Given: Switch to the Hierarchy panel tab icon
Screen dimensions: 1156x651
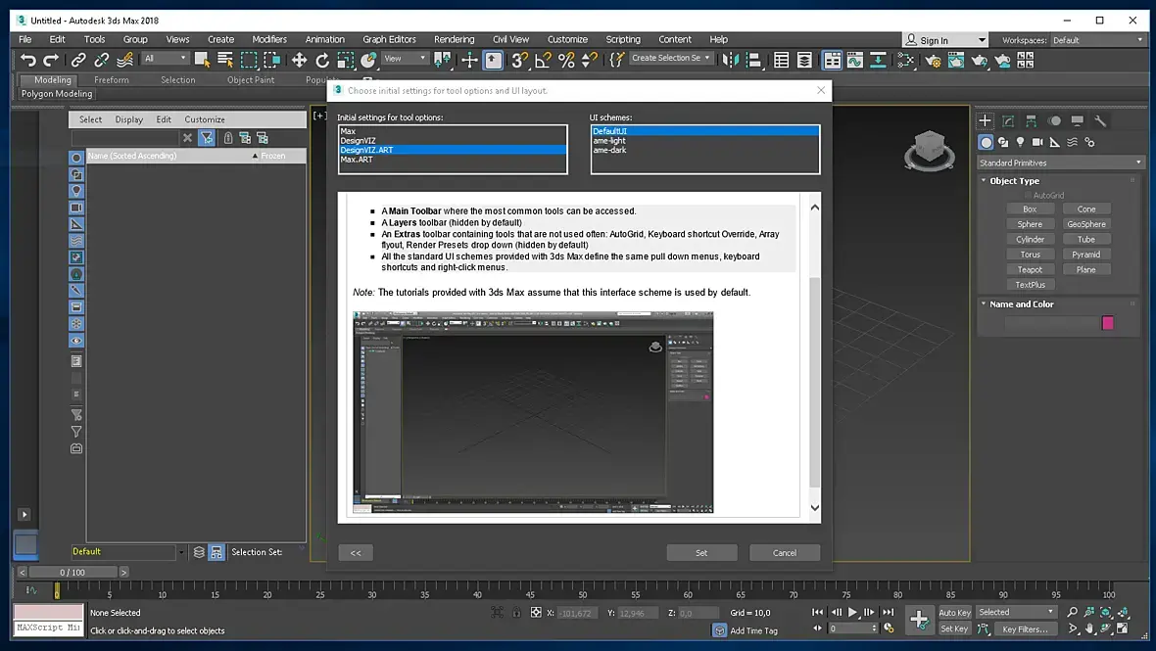Looking at the screenshot, I should [x=1031, y=120].
